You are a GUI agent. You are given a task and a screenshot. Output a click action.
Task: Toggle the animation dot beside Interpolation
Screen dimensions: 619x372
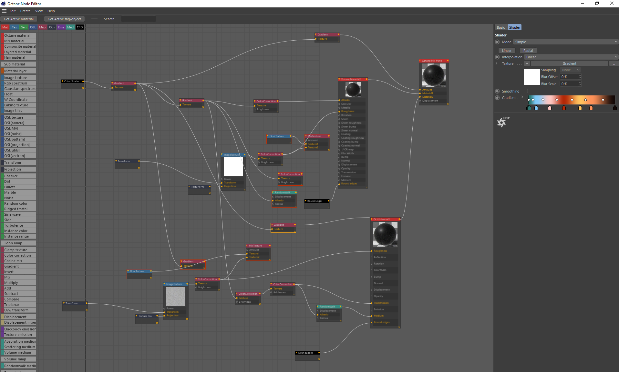point(497,57)
